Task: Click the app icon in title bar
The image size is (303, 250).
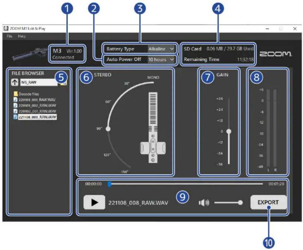Action: [6, 29]
